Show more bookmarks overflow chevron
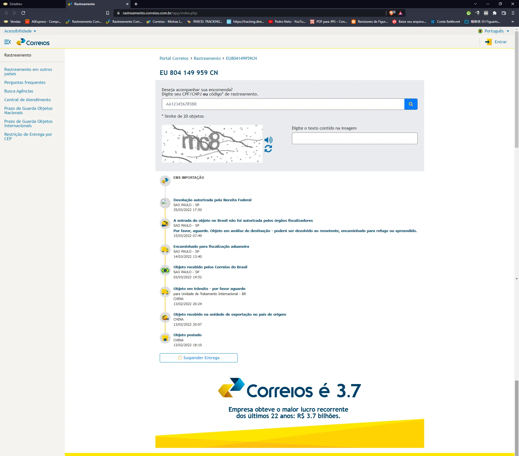Screen dimensions: 519x456 [x=513, y=22]
